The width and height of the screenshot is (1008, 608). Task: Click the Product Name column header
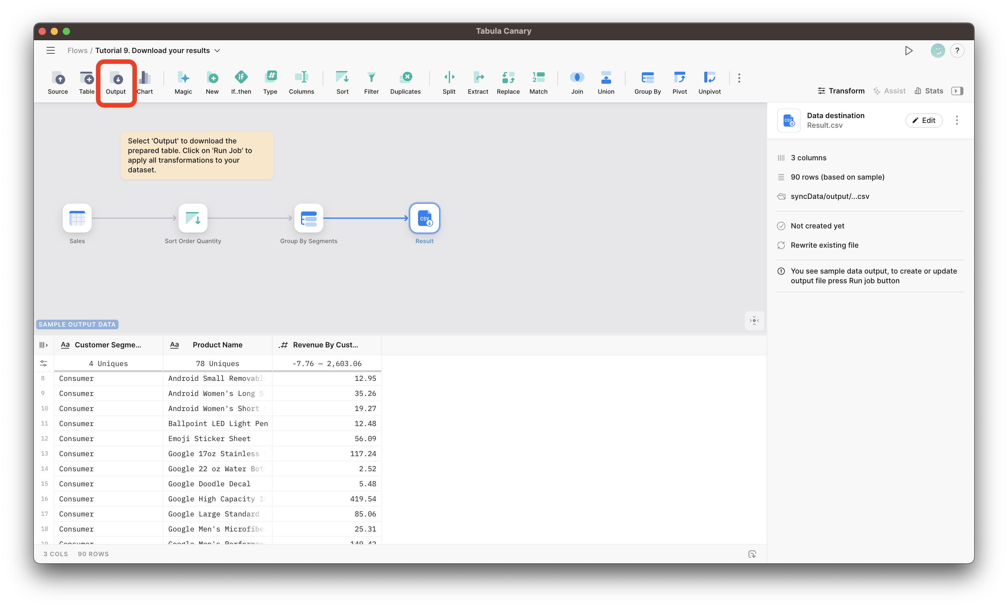(x=217, y=345)
